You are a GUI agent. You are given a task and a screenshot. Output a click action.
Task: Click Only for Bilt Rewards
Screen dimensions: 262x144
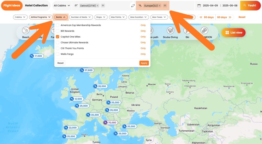click(143, 31)
